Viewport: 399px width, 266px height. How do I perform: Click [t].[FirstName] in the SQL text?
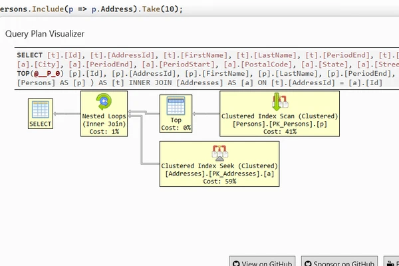click(x=195, y=55)
